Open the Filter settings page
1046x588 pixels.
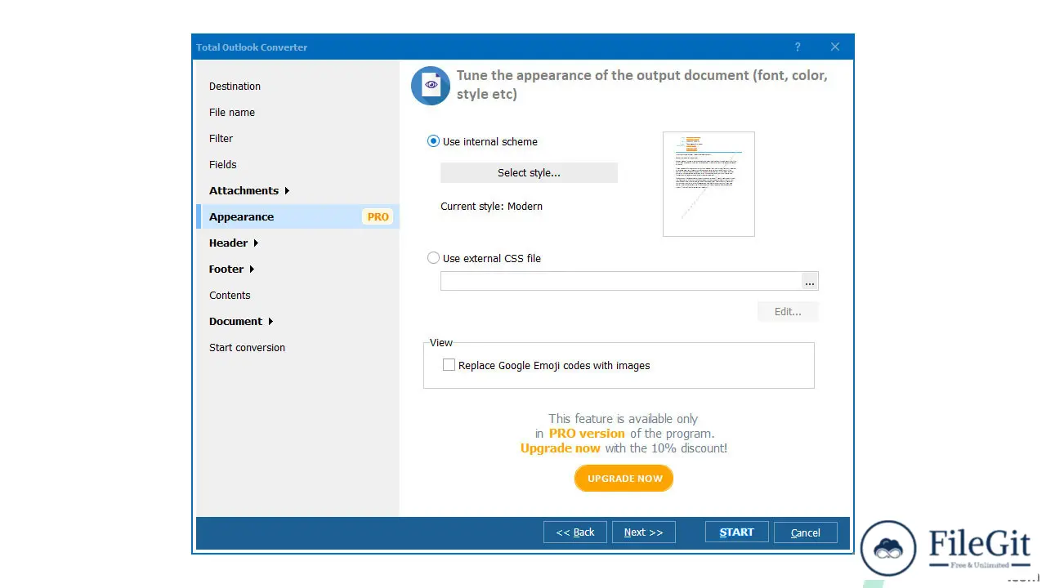221,138
